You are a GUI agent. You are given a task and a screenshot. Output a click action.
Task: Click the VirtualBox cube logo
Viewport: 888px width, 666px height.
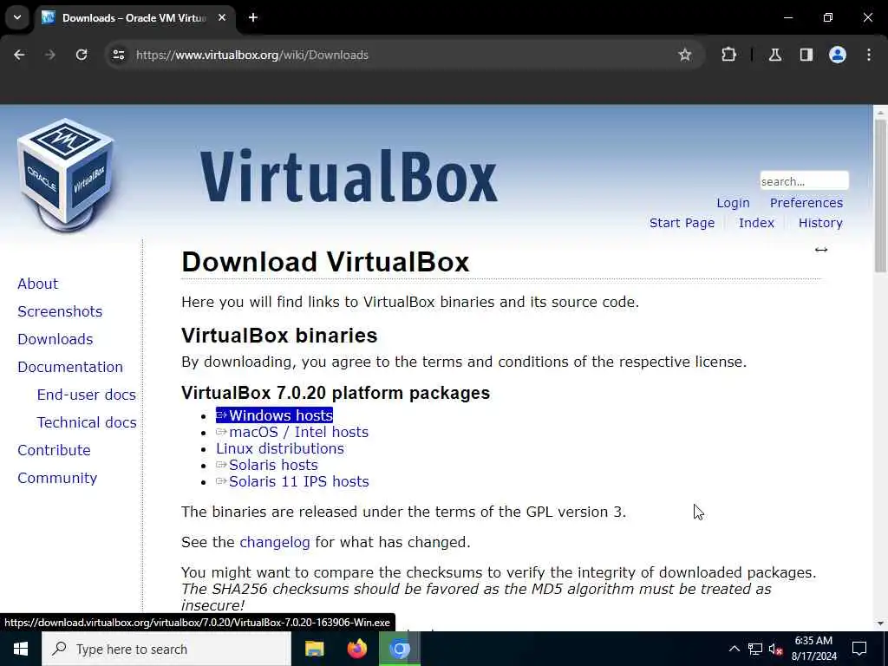click(66, 175)
